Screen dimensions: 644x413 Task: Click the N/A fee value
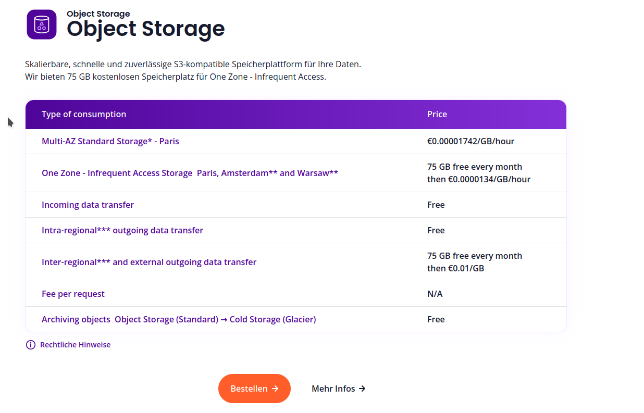[435, 294]
